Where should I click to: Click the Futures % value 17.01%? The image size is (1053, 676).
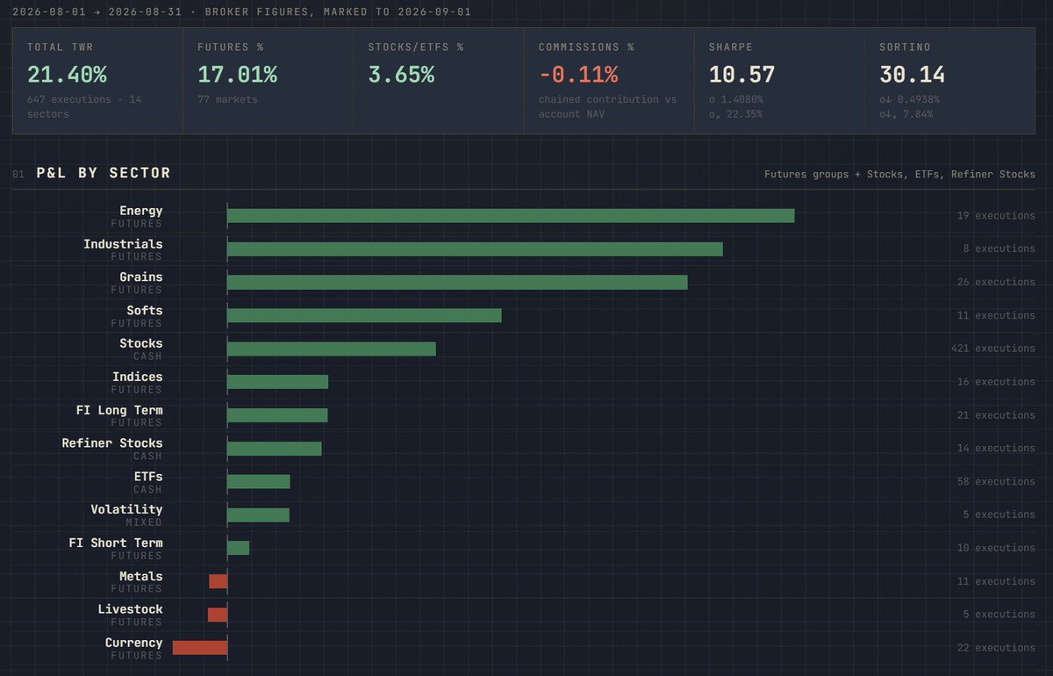(237, 75)
